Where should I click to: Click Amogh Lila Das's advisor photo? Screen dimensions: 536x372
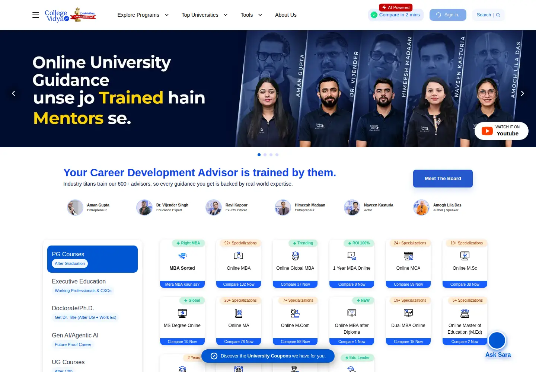421,208
